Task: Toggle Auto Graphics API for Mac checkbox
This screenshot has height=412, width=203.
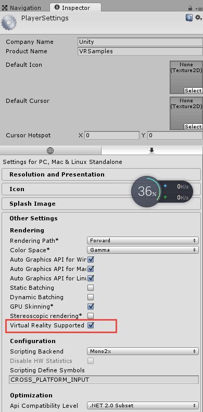Action: tap(91, 269)
